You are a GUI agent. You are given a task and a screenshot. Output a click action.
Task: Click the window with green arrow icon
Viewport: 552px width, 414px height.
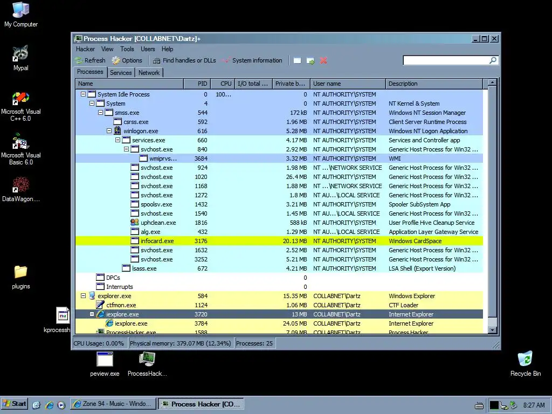310,60
